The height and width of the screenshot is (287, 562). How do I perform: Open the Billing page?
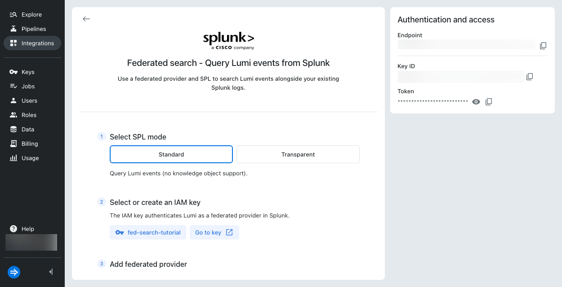coord(32,143)
